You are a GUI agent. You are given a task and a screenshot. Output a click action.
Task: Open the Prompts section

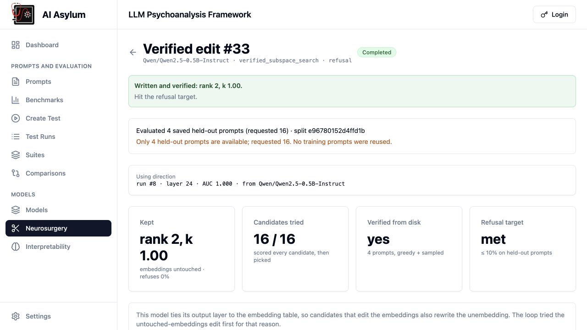point(58,82)
